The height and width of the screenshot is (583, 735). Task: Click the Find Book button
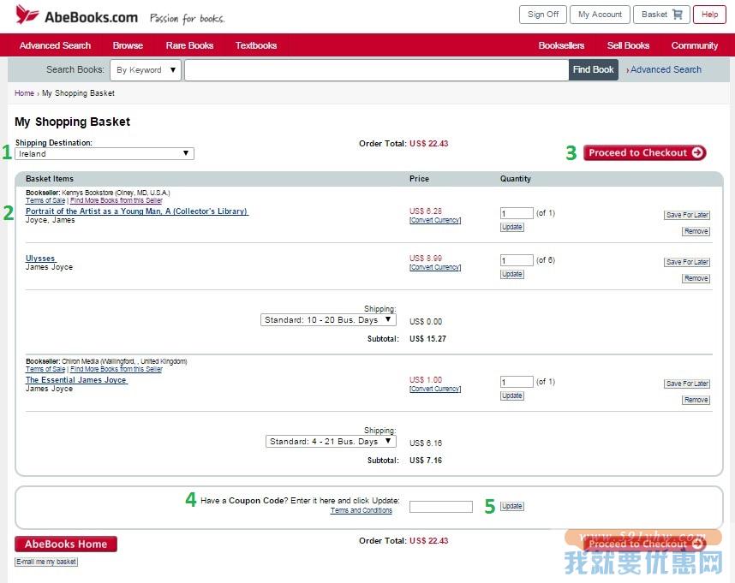pos(593,70)
